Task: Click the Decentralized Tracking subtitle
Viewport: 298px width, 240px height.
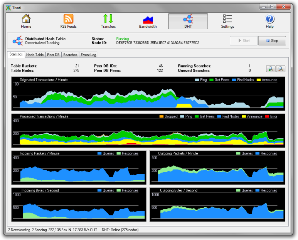Action: click(x=42, y=43)
